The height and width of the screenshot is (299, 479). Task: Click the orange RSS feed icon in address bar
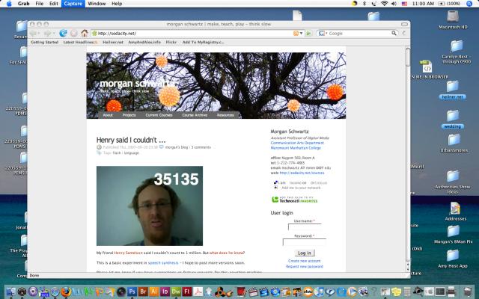(296, 33)
